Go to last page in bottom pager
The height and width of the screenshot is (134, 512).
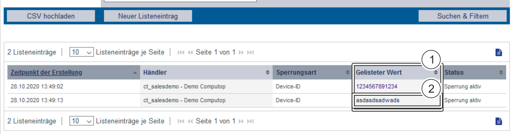click(x=250, y=121)
